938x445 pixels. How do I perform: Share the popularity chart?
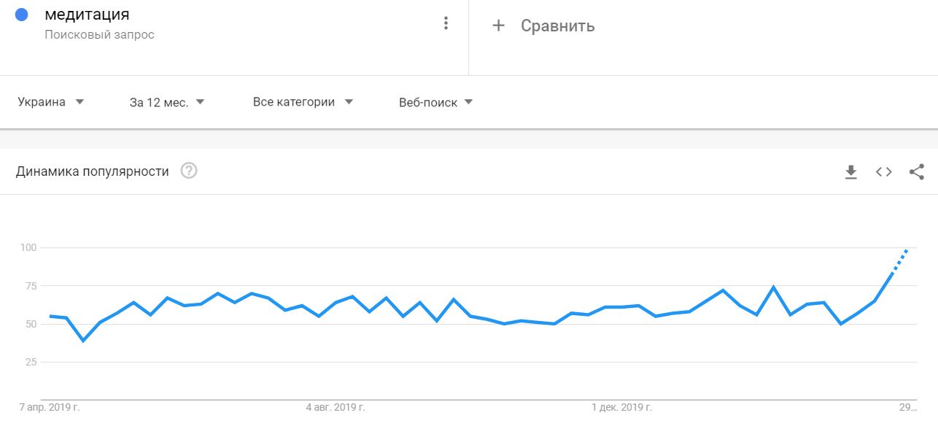point(917,172)
